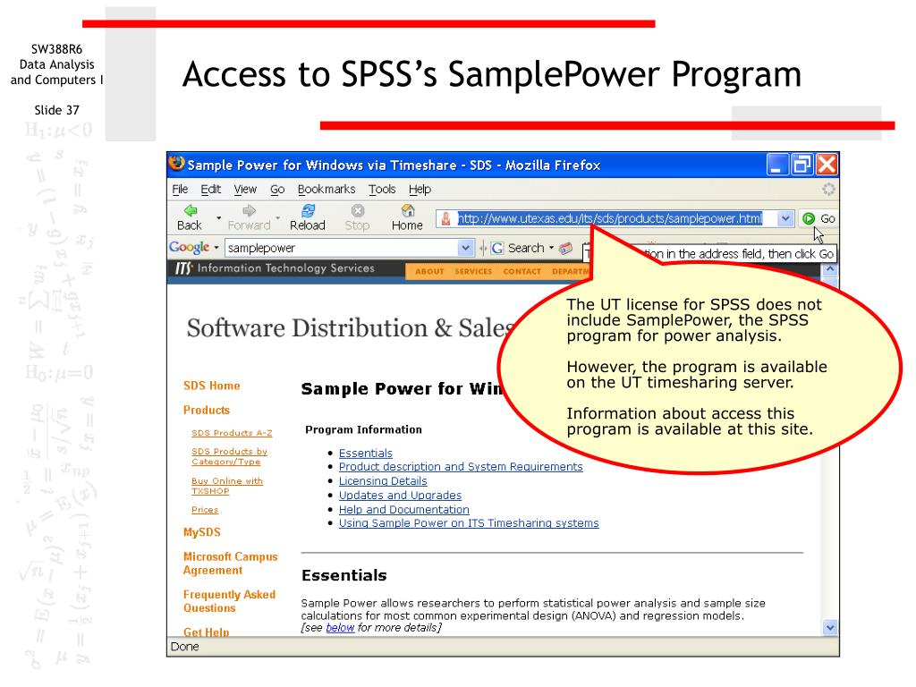Click the page icon in the address bar
Viewport: 916px width, 687px height.
pos(445,218)
